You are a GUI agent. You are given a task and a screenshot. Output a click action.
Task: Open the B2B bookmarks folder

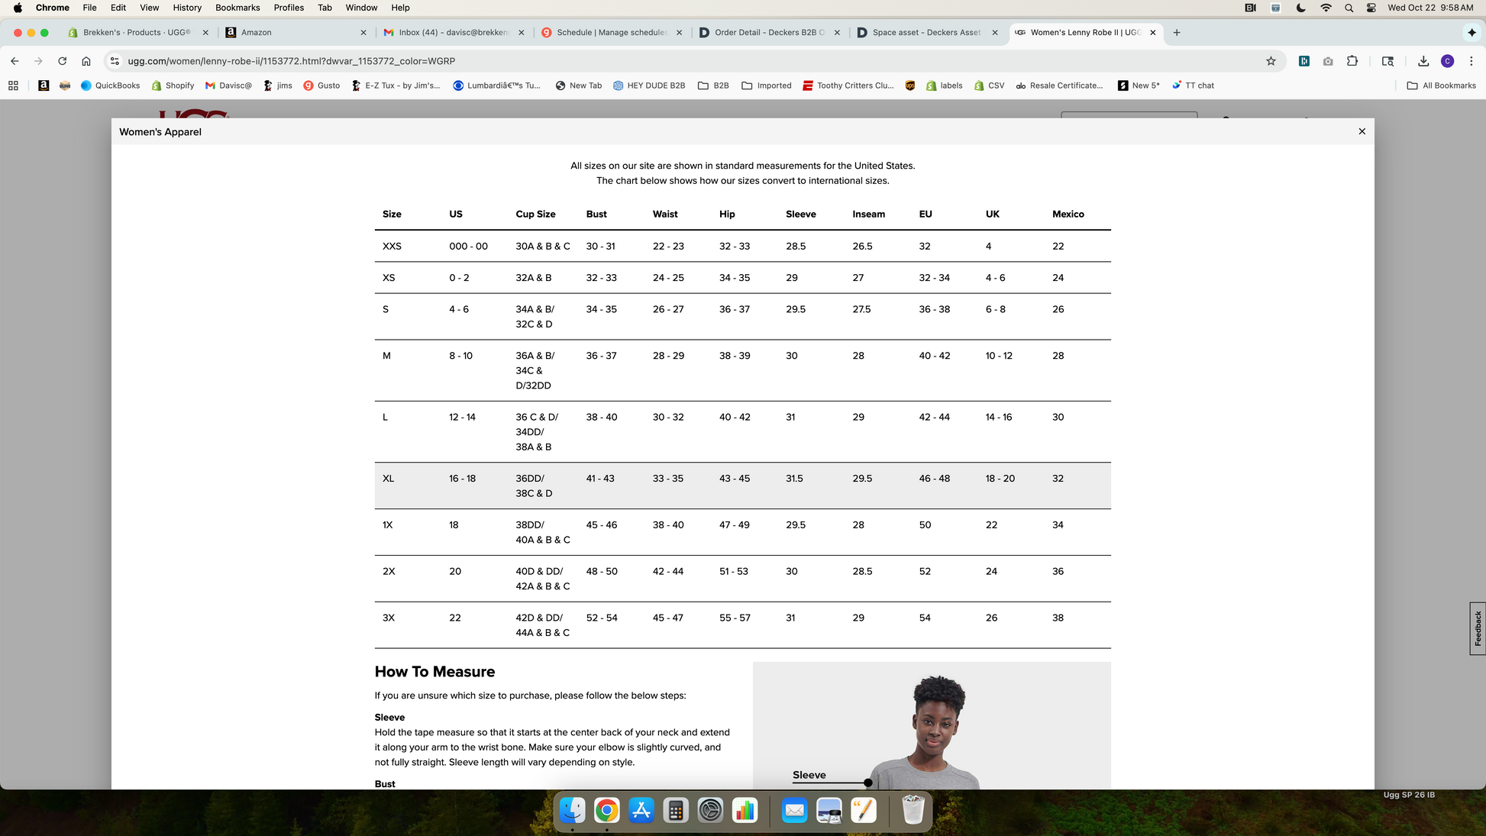coord(713,86)
